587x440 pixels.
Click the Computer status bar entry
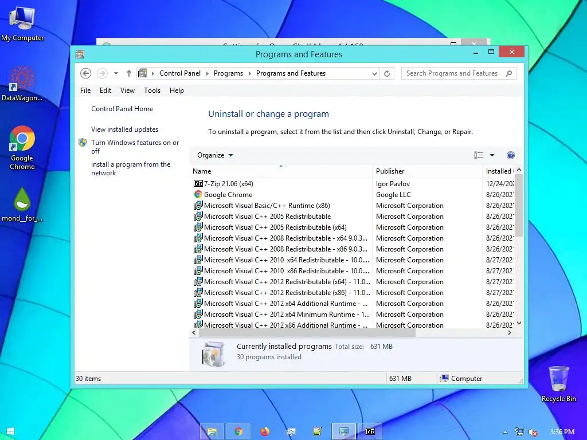461,379
